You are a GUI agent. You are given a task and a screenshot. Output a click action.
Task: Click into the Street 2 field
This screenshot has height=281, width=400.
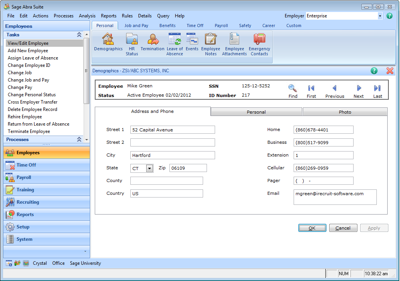[x=173, y=143]
